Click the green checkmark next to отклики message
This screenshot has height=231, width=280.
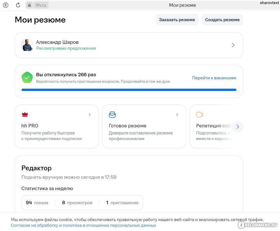click(x=27, y=77)
